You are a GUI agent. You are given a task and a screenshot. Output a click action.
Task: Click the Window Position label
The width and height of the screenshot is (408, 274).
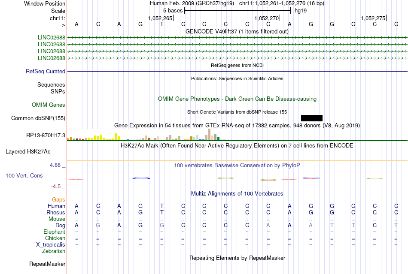click(x=45, y=3)
